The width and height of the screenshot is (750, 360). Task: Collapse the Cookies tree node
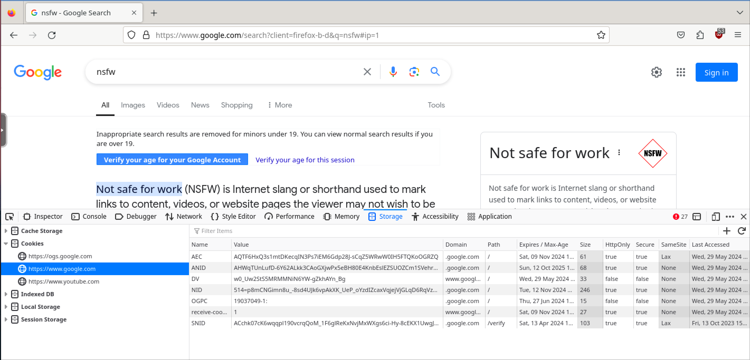click(x=6, y=244)
